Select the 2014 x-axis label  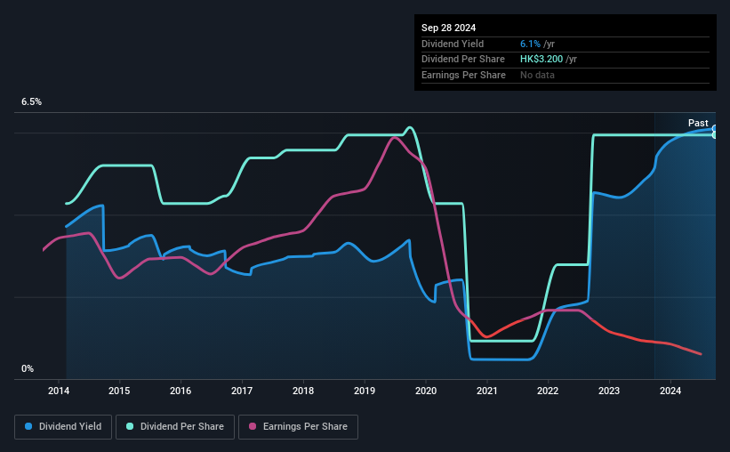[x=59, y=391]
